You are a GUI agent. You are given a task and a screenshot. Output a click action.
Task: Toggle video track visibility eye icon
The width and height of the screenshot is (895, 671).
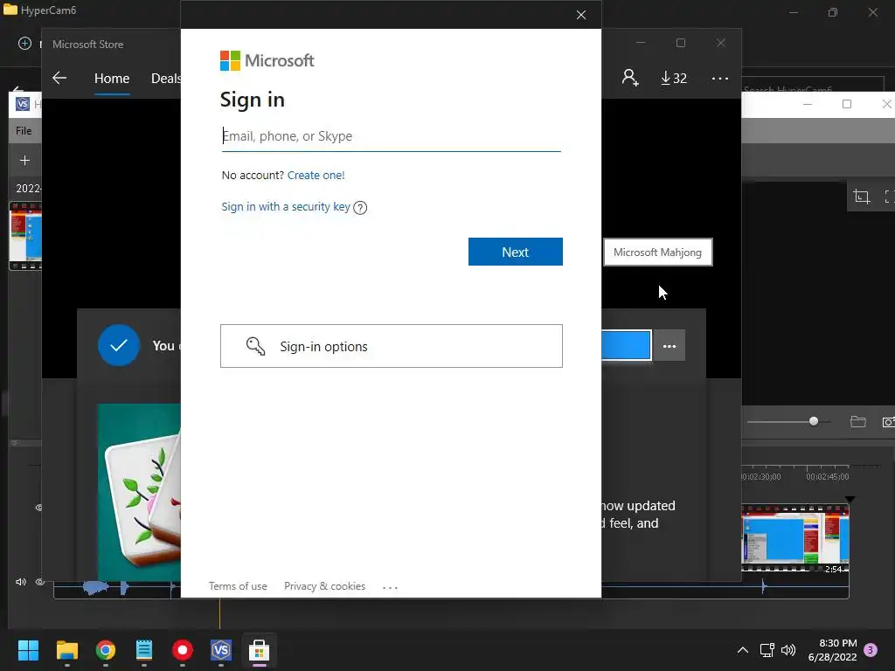(38, 508)
